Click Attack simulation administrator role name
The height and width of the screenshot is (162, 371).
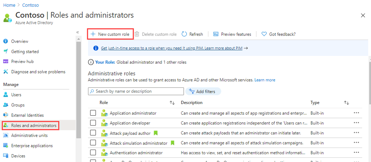pos(139,143)
